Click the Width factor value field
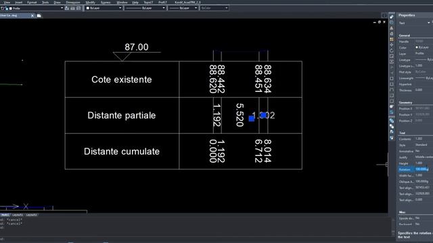The image size is (433, 243). point(424,175)
